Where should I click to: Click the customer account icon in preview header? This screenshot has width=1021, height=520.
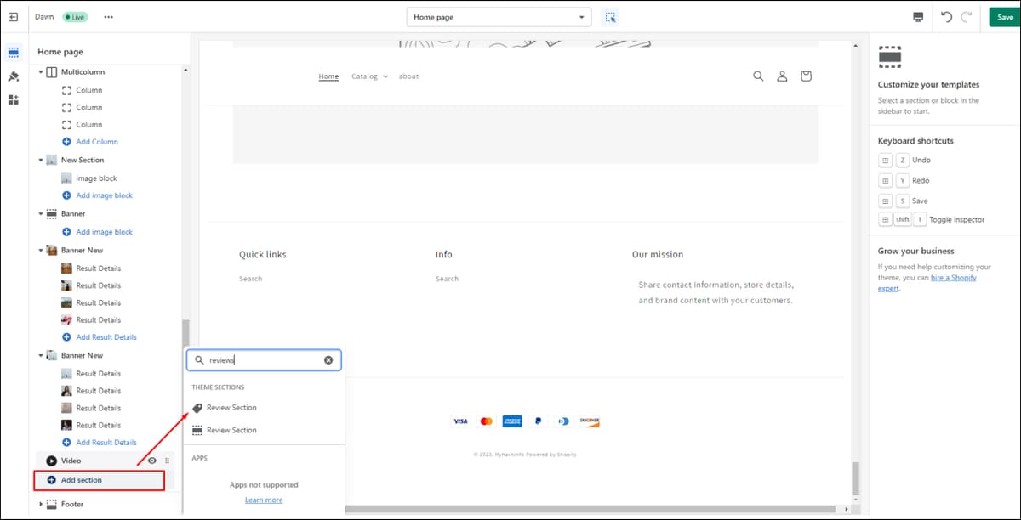[782, 76]
